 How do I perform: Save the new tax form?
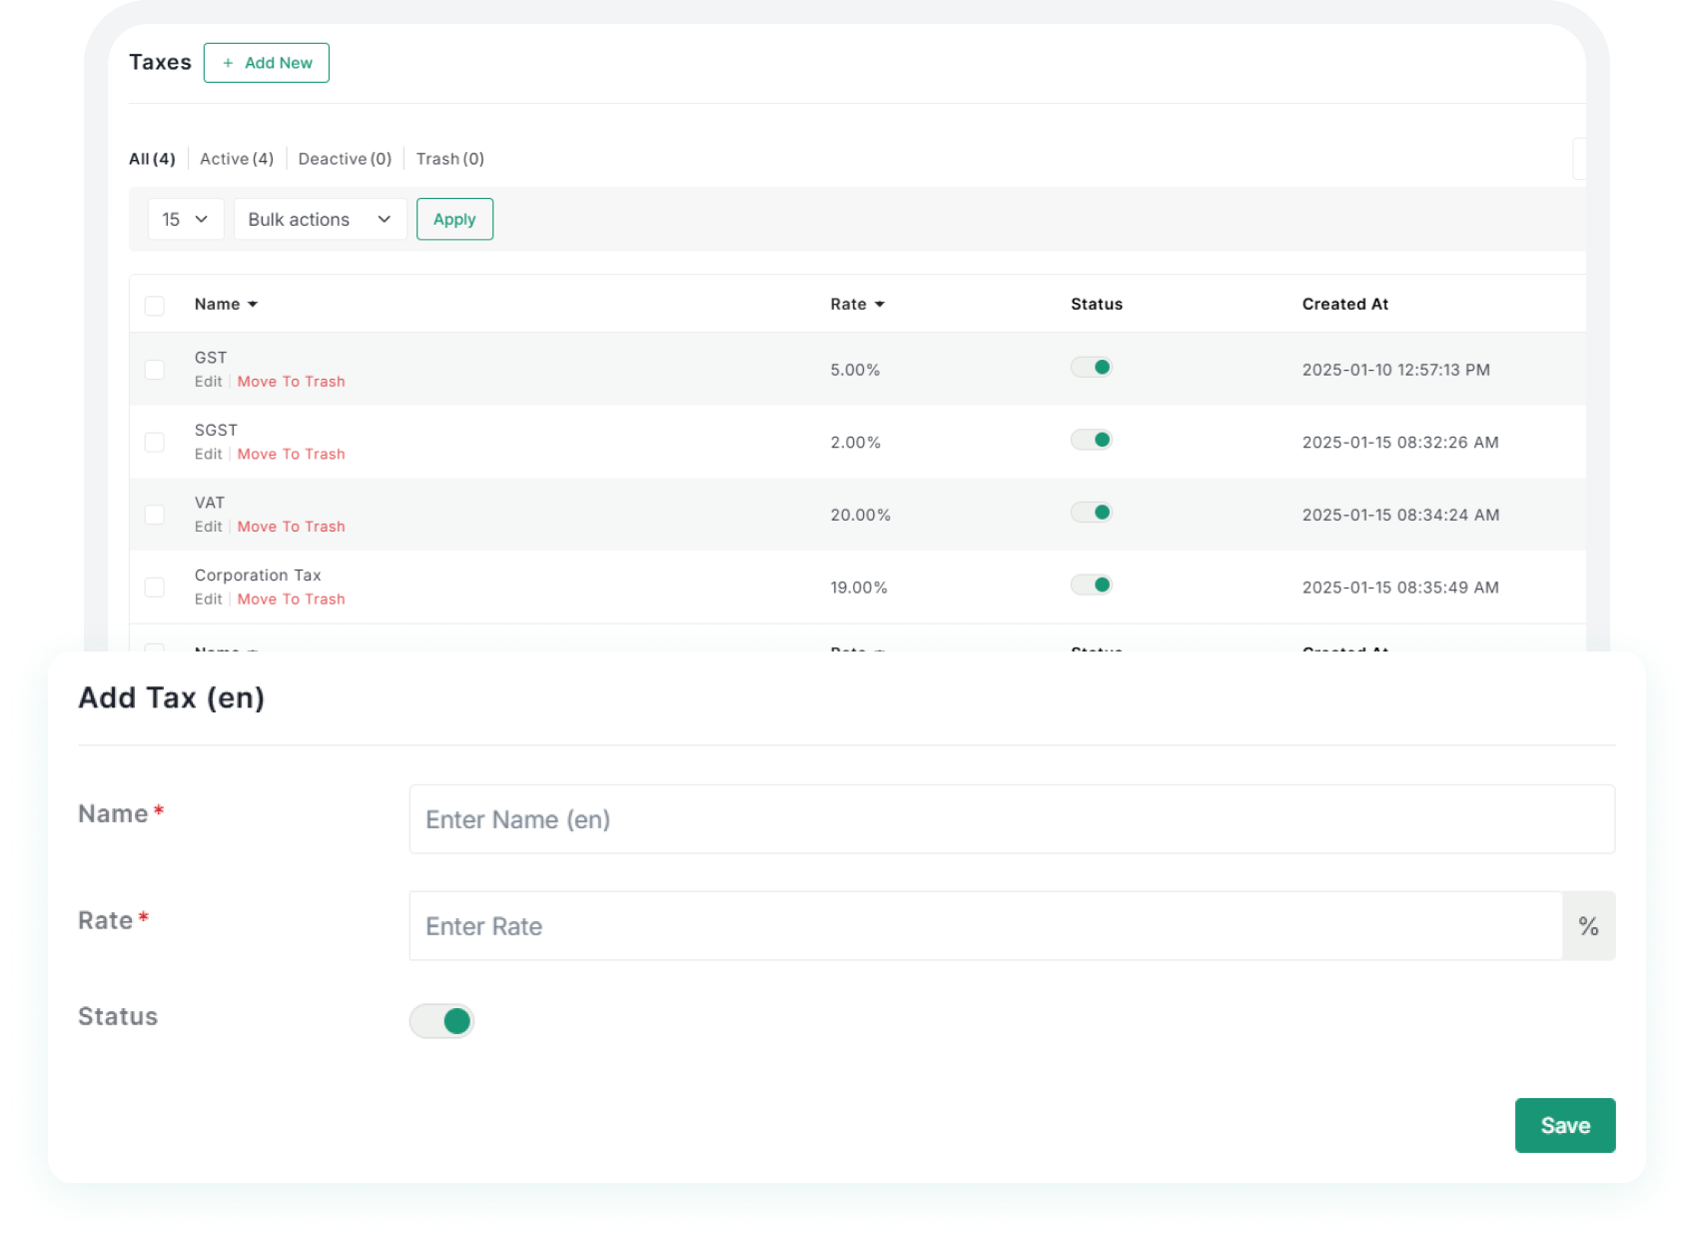tap(1564, 1126)
